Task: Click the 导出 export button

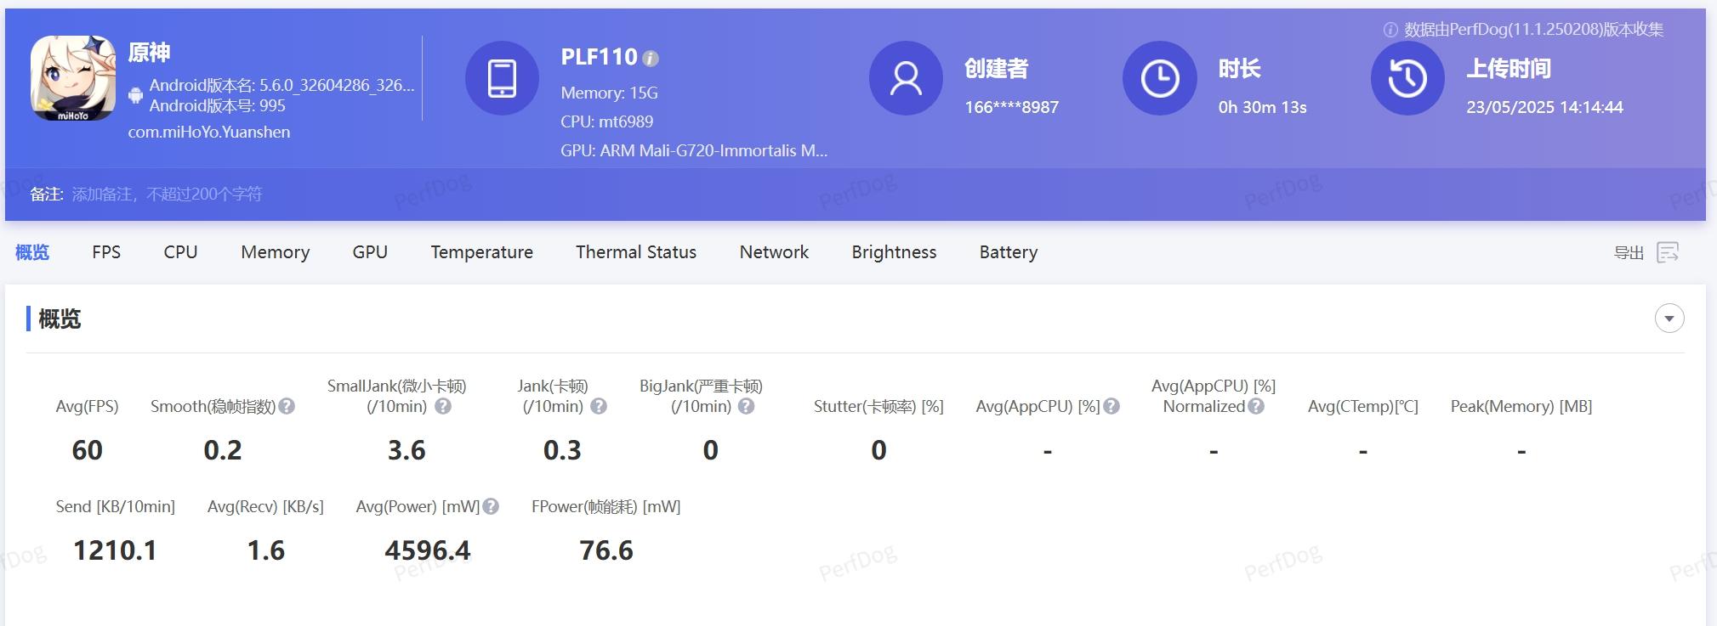Action: click(x=1629, y=253)
